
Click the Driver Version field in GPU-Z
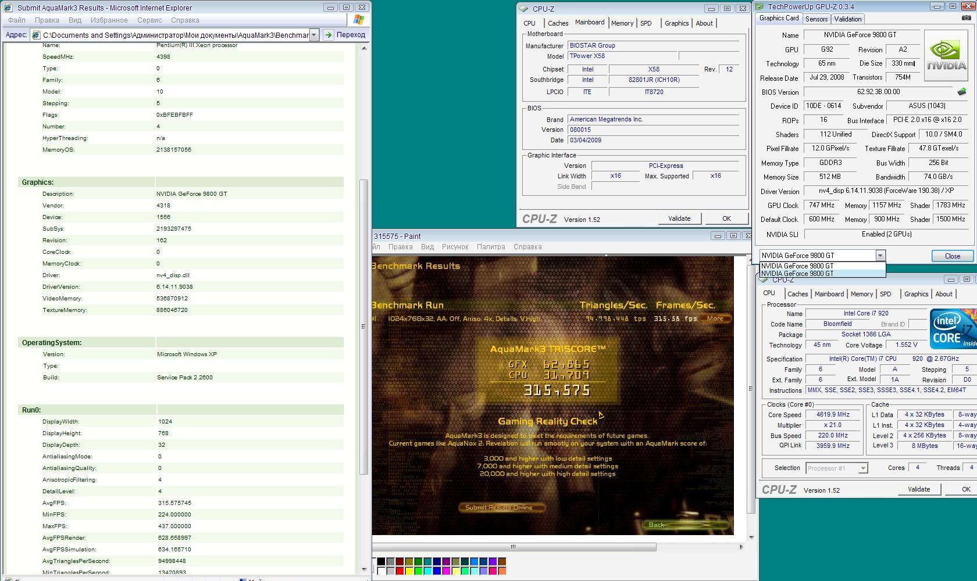[x=887, y=191]
